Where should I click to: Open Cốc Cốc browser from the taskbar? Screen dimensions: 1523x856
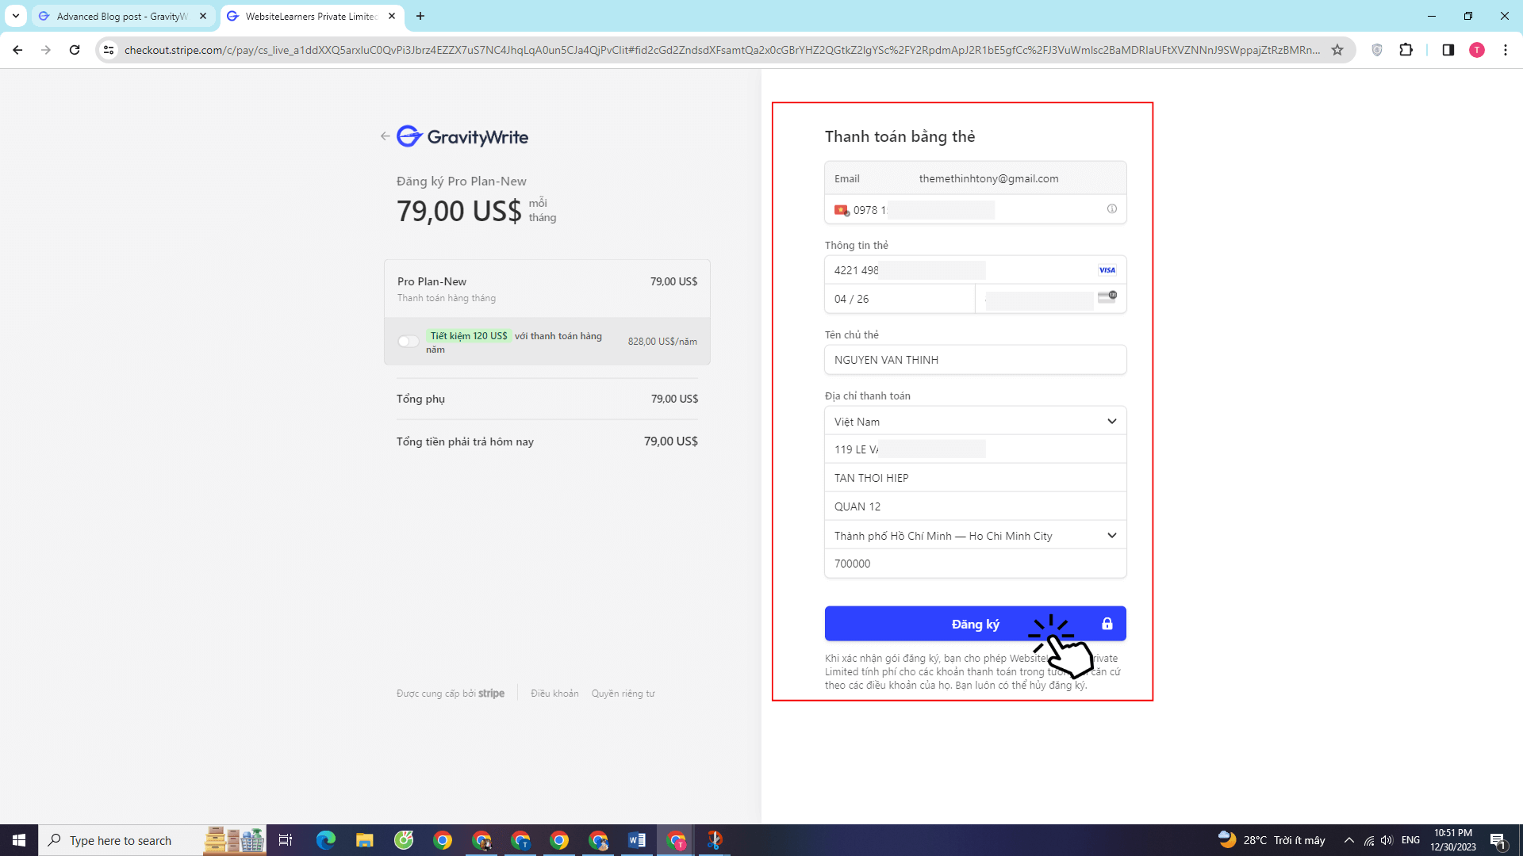(404, 840)
